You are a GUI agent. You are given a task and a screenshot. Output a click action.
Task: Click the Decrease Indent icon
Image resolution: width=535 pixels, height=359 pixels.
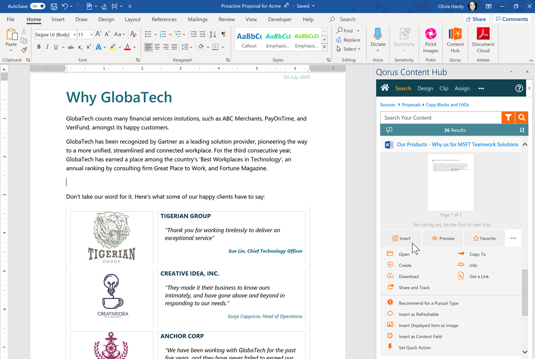(x=194, y=34)
